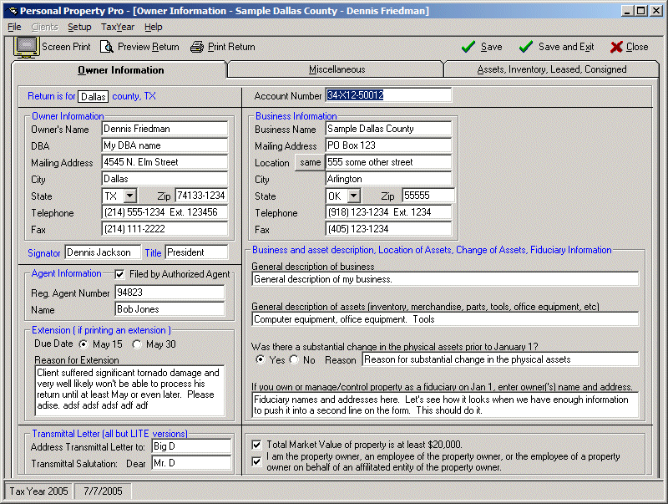Click the red X Close icon

(x=616, y=47)
